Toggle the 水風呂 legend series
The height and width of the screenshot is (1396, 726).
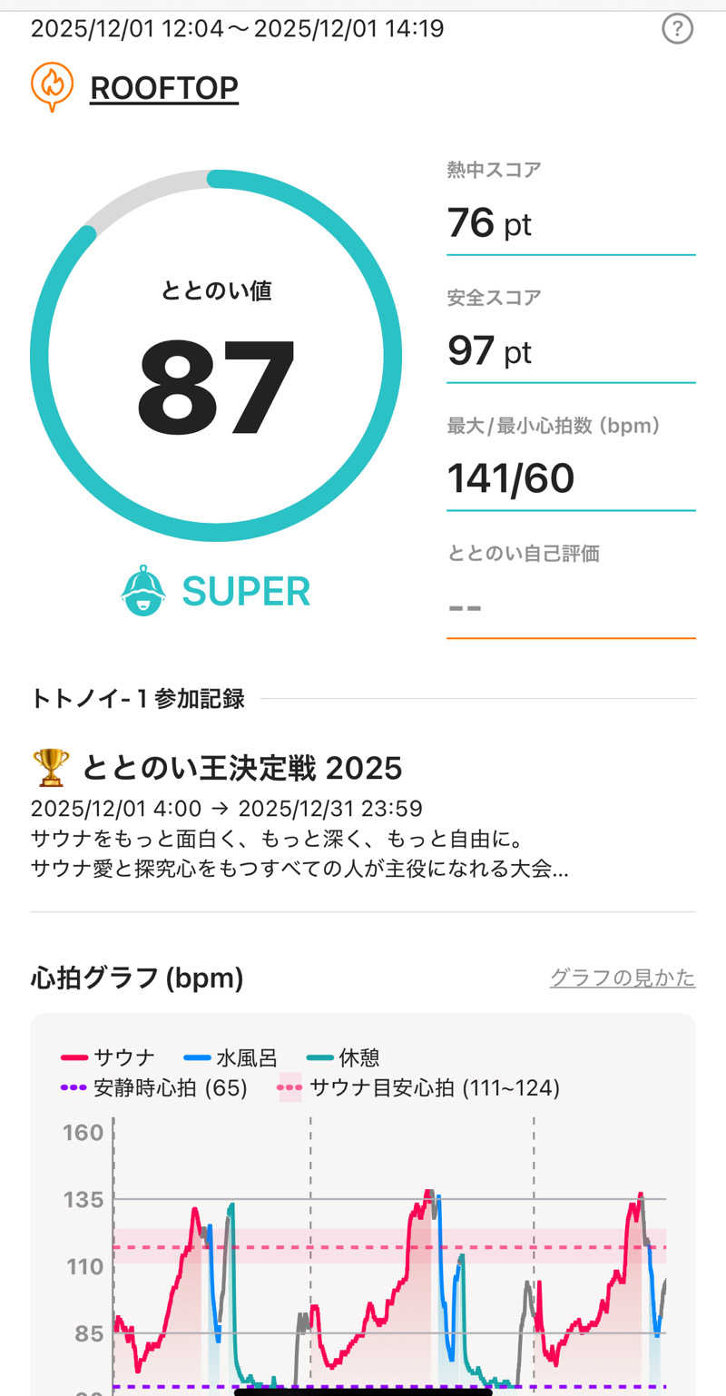231,1057
